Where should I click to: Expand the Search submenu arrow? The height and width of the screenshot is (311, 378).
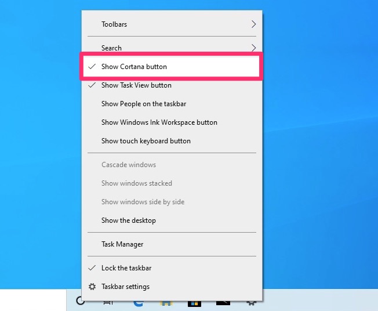253,48
